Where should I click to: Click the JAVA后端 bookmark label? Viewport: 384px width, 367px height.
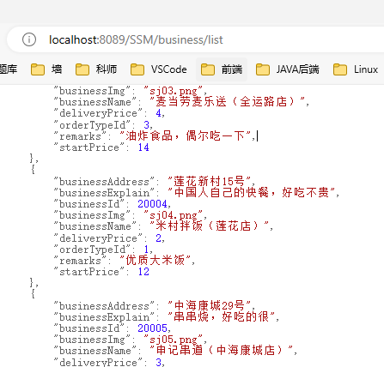click(298, 69)
